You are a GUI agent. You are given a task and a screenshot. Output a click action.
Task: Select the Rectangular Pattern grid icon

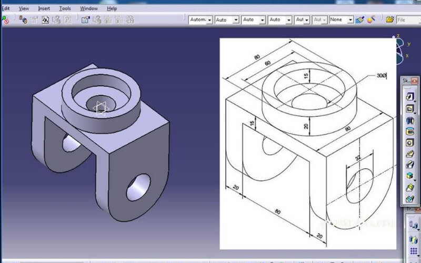point(414,251)
